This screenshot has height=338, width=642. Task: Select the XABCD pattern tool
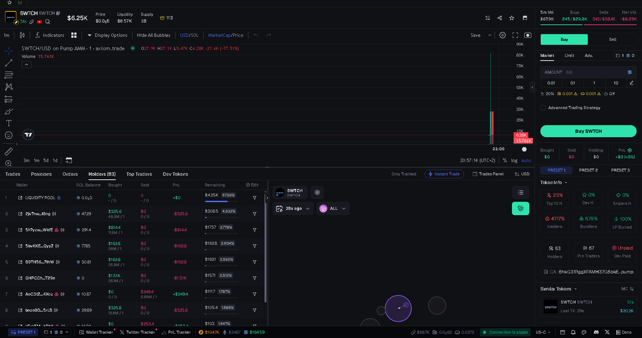click(x=9, y=87)
